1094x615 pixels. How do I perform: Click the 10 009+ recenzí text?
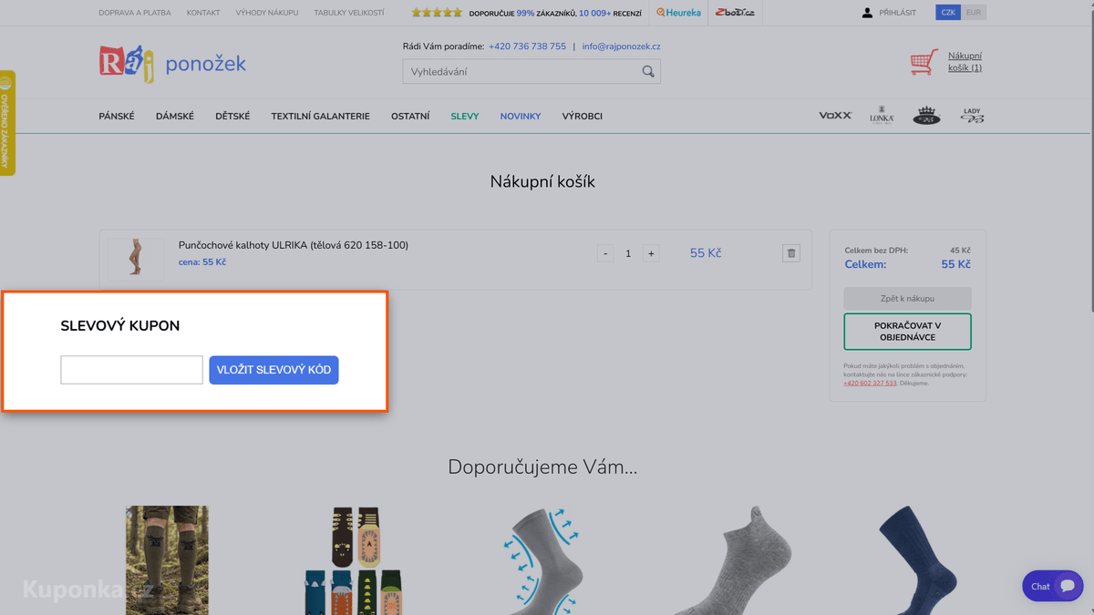[610, 14]
